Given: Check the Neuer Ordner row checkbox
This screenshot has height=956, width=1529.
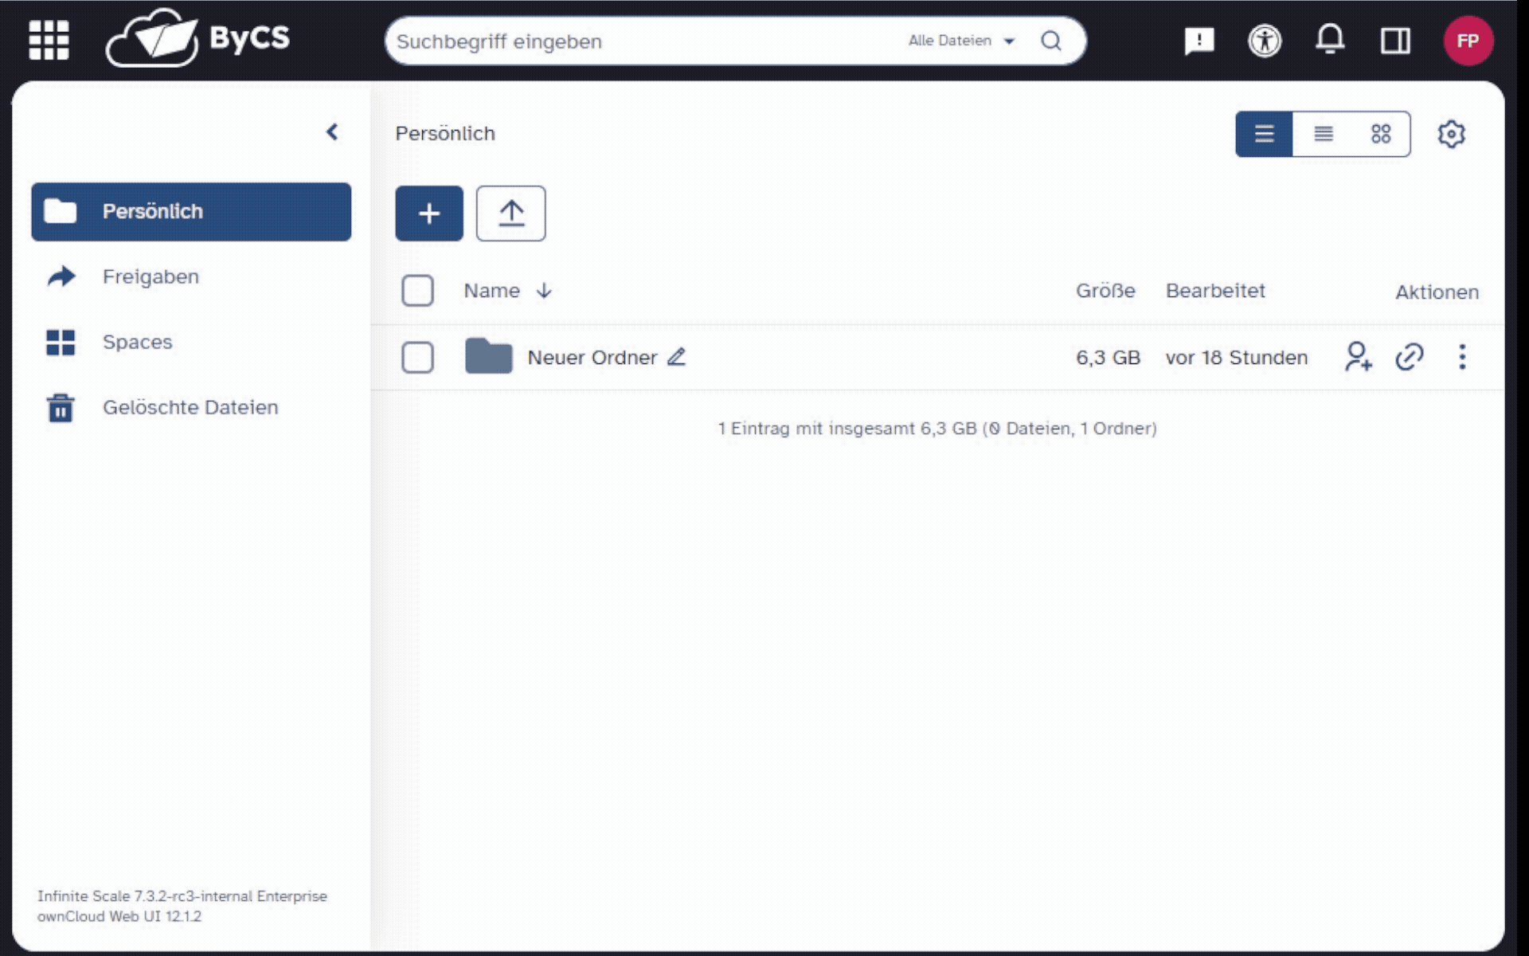Looking at the screenshot, I should pos(417,358).
